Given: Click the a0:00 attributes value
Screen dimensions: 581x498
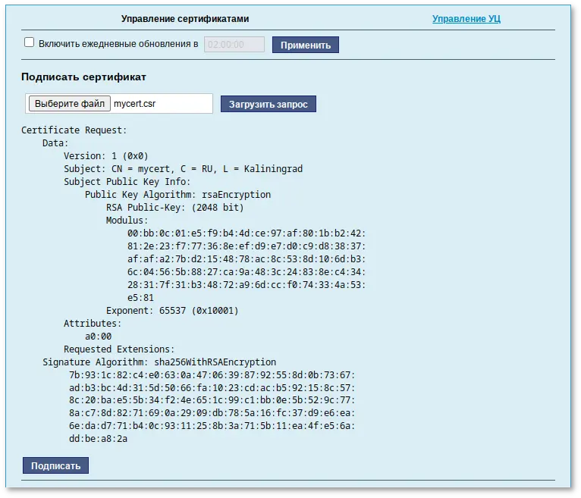Looking at the screenshot, I should 98,337.
